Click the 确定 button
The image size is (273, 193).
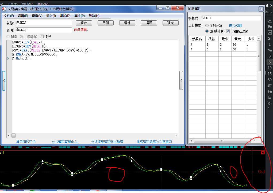click(x=170, y=23)
